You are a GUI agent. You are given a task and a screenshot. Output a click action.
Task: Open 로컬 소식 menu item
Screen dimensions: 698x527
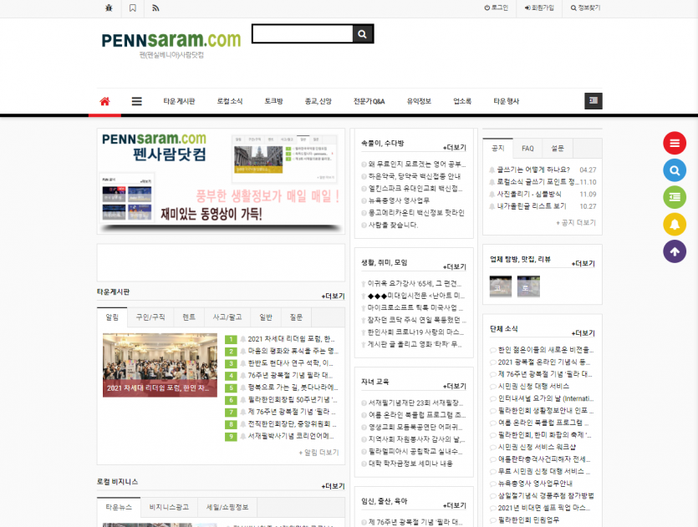pyautogui.click(x=230, y=101)
